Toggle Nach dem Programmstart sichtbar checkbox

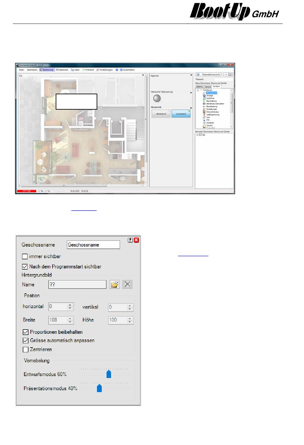point(25,266)
